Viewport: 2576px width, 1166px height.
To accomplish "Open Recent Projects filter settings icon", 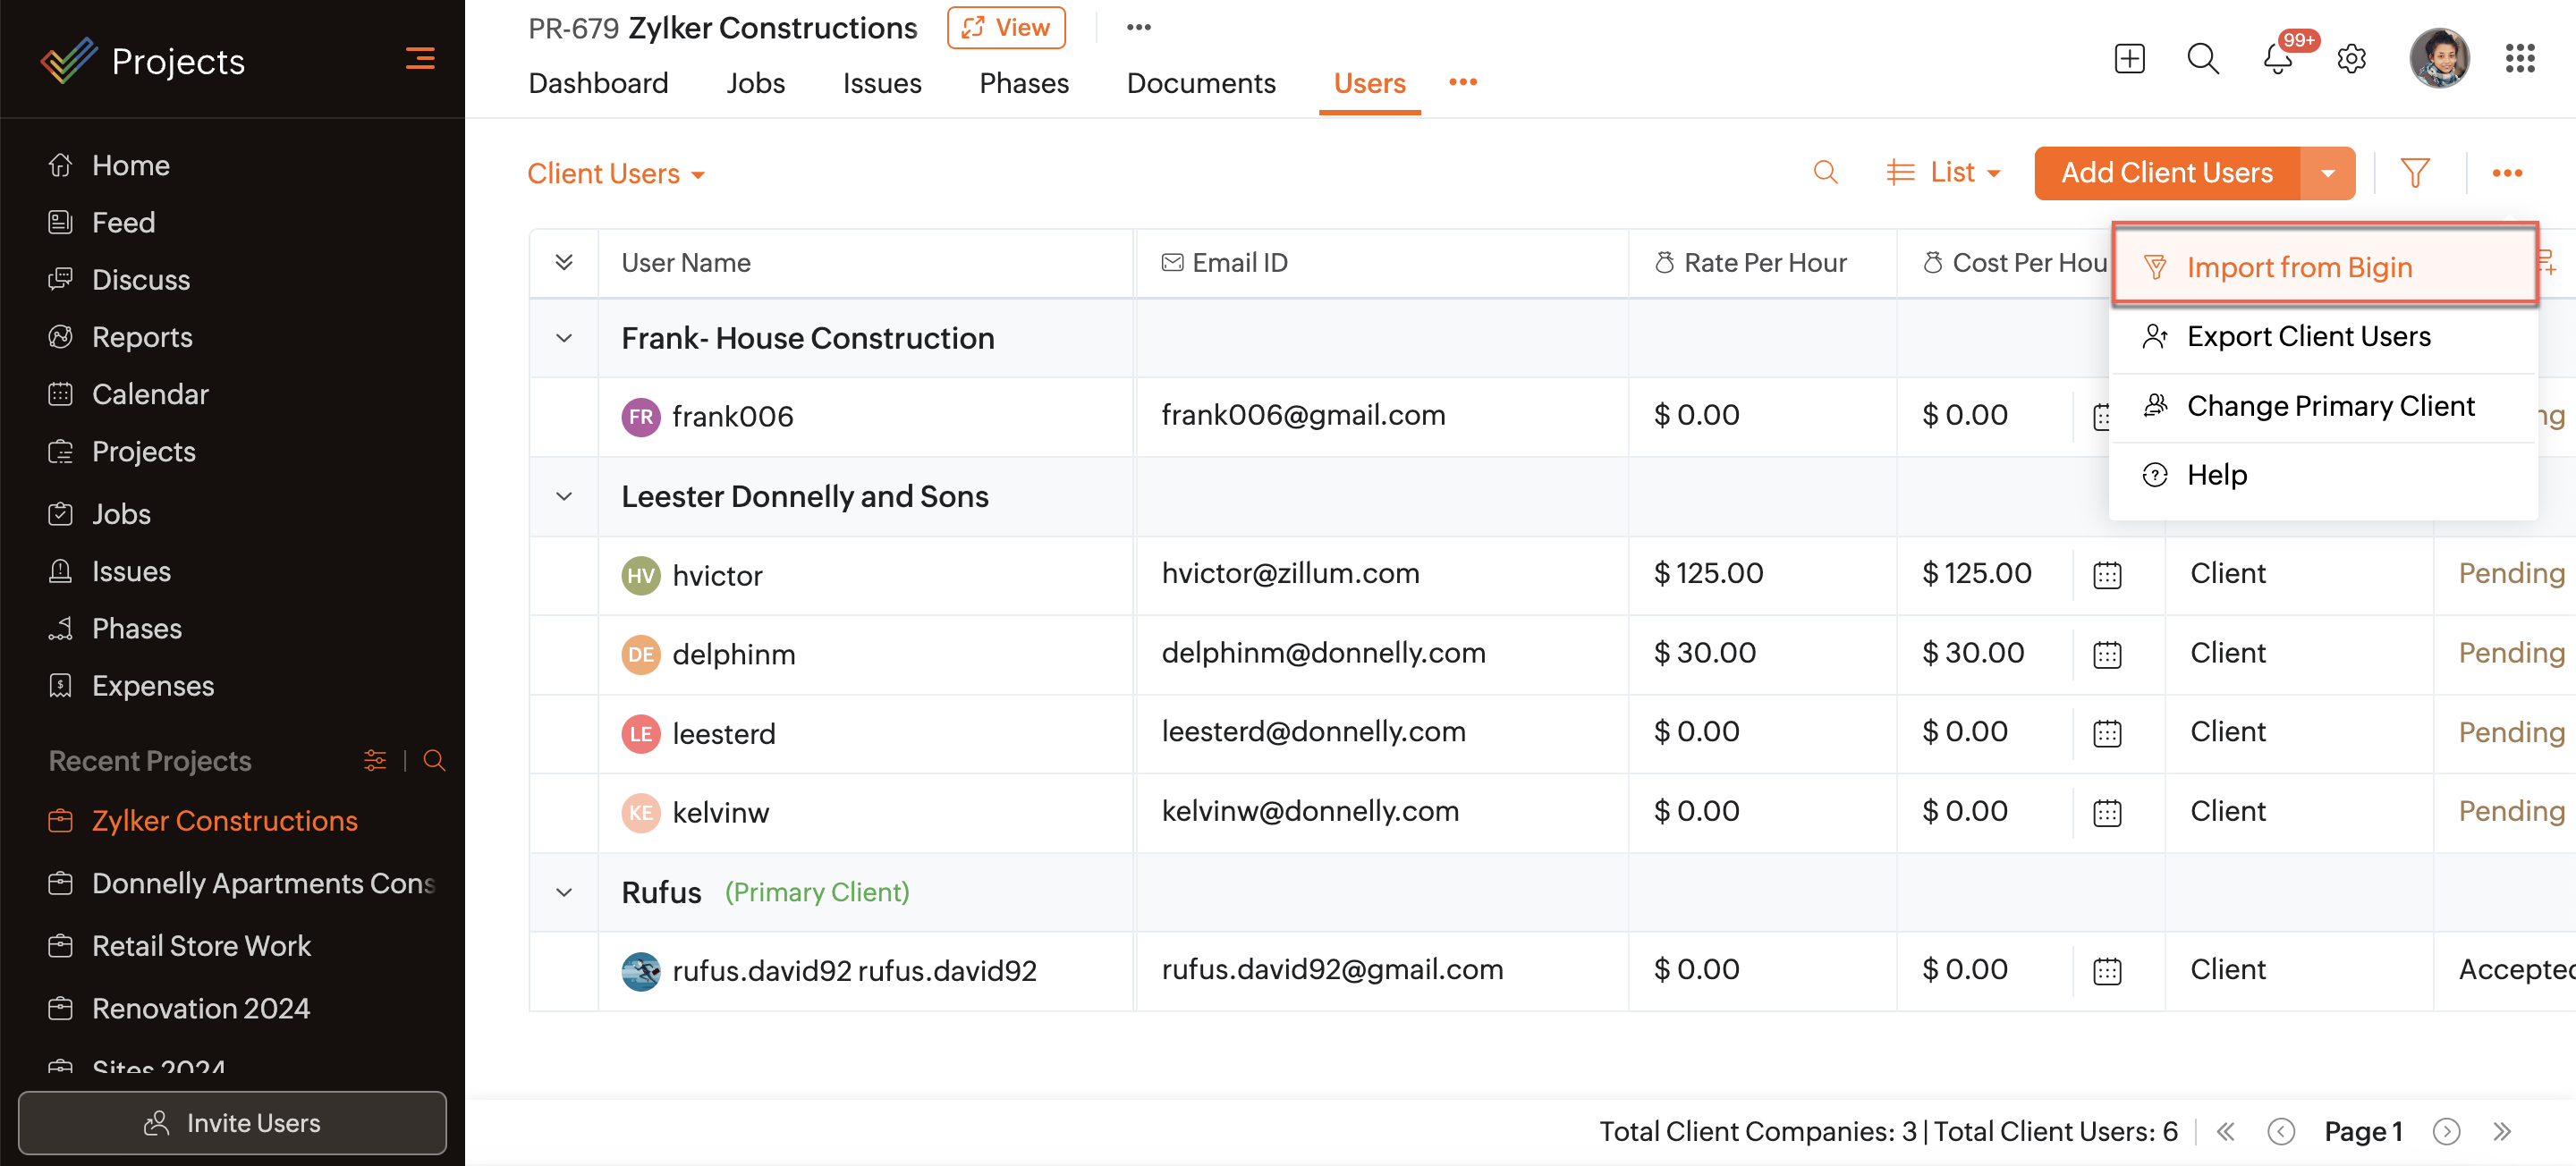I will [375, 760].
